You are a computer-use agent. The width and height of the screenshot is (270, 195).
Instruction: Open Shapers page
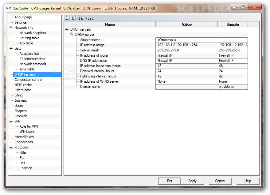21,111
